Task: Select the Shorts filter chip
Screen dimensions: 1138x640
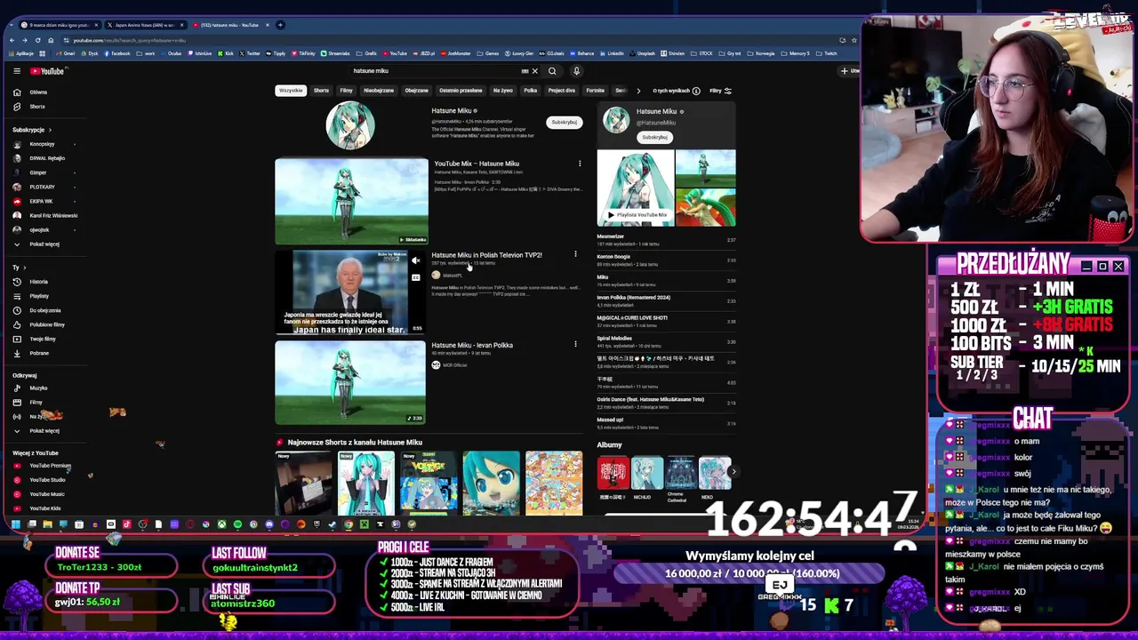Action: [x=321, y=91]
